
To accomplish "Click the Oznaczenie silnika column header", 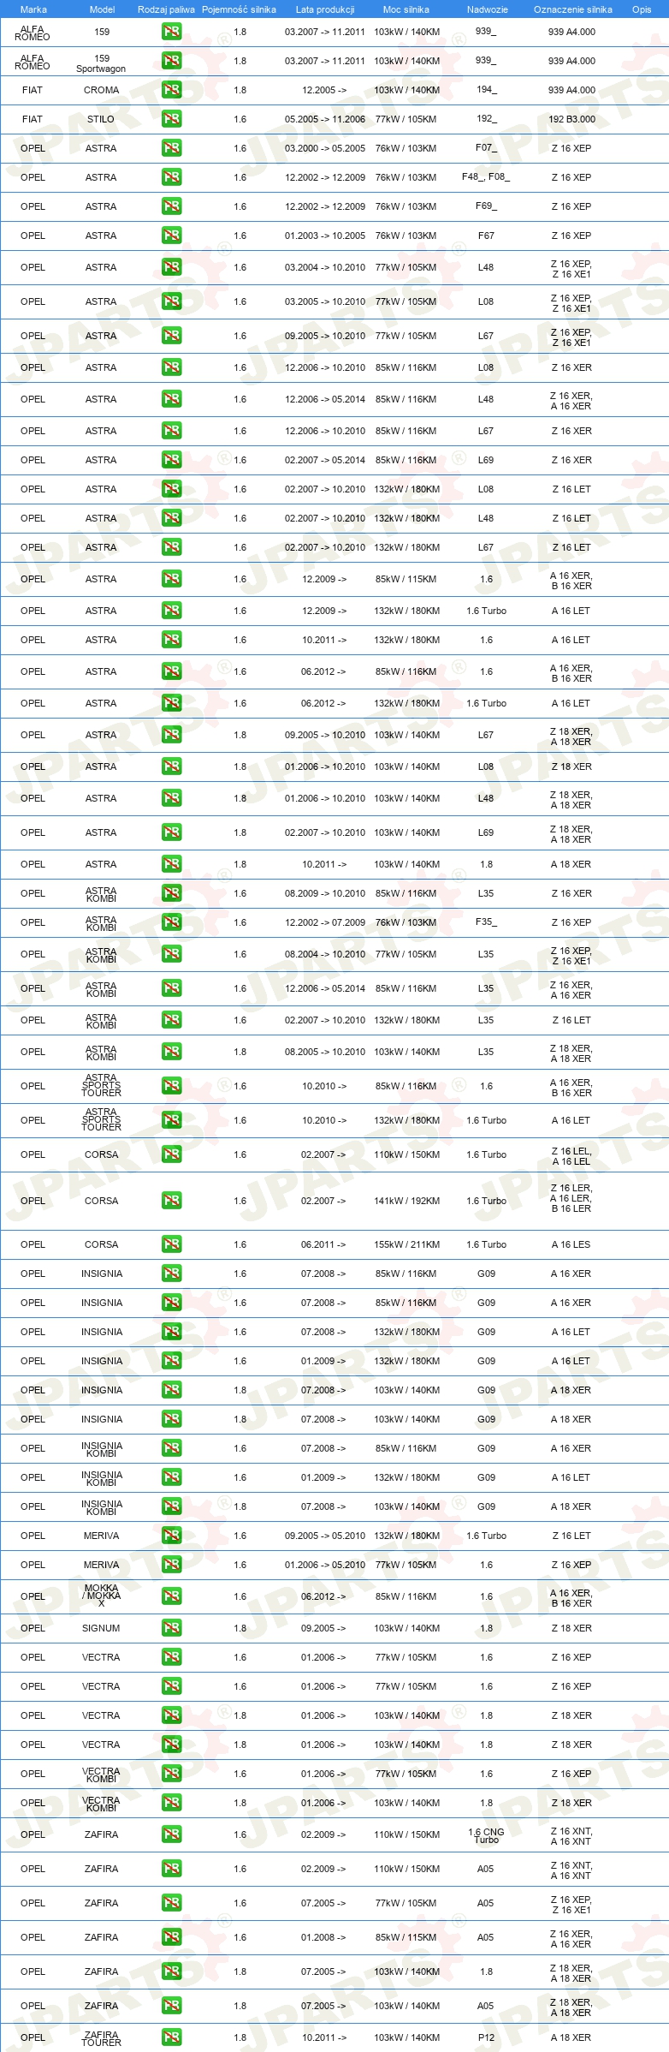I will [573, 9].
